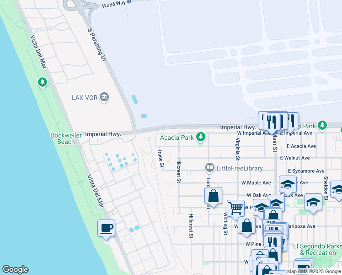Open the school marker below Sheldon St label
342x275 pixels.
314,203
